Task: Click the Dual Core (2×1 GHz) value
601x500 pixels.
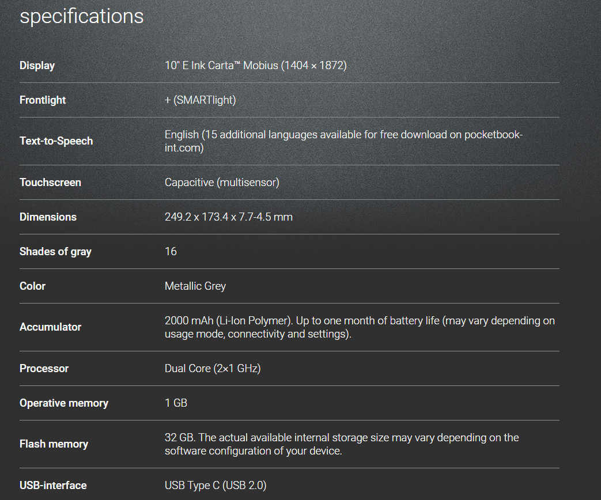Action: tap(213, 369)
